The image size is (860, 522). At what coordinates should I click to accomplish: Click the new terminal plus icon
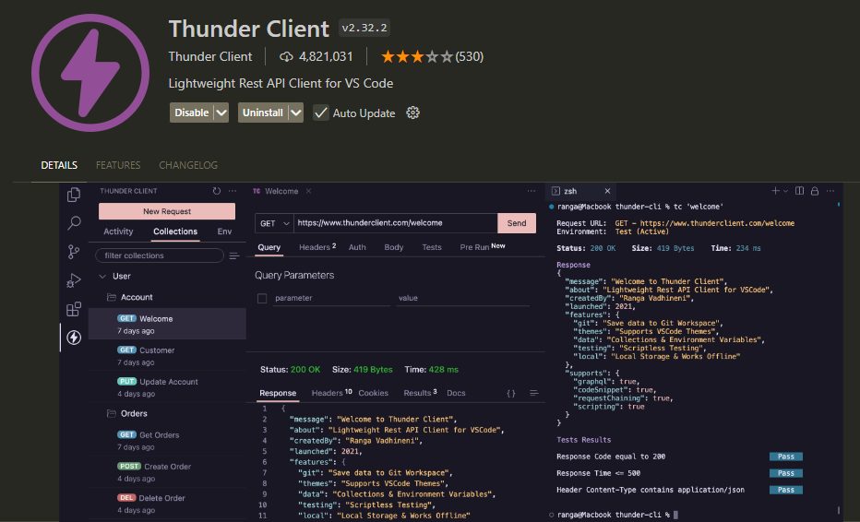click(775, 191)
